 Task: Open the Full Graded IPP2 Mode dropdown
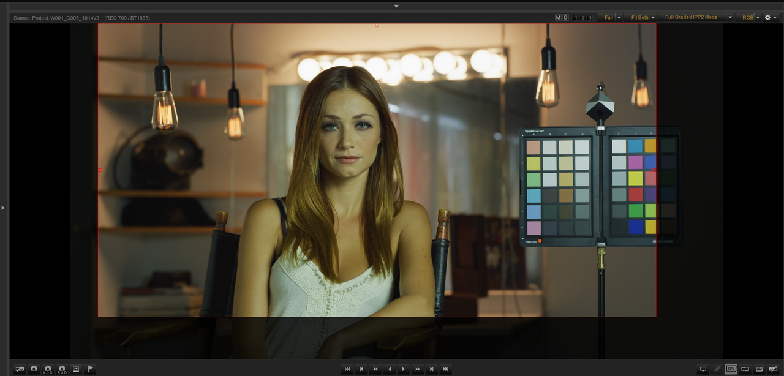pyautogui.click(x=696, y=18)
